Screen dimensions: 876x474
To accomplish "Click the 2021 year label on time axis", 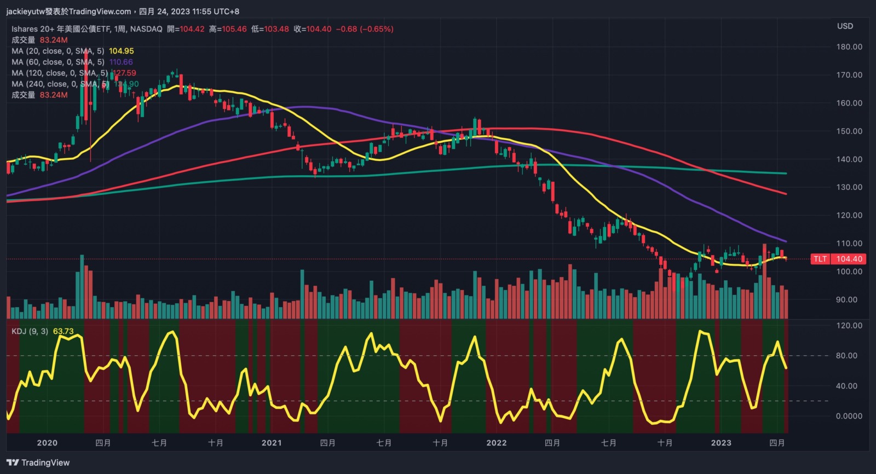I will click(272, 443).
